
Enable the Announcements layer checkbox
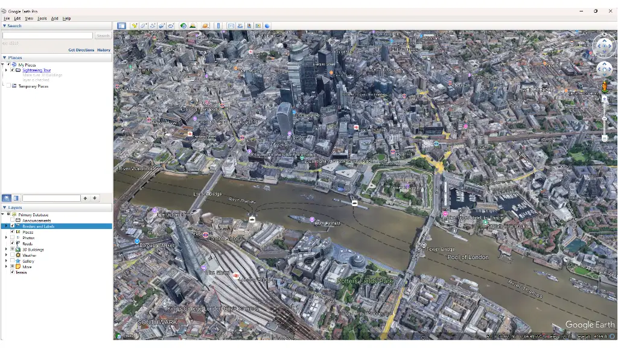pos(13,220)
